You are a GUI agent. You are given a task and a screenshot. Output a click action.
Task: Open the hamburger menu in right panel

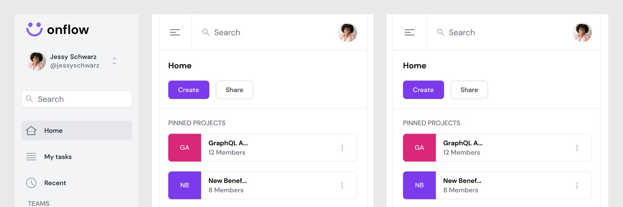click(x=410, y=32)
